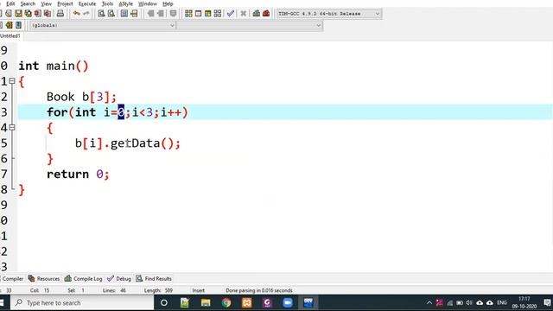The image size is (553, 311).
Task: Open the View menu
Action: tap(46, 3)
